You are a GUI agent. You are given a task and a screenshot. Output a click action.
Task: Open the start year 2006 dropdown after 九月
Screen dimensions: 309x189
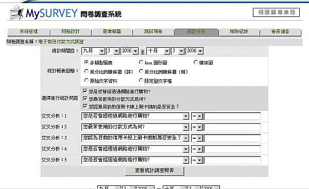129,51
